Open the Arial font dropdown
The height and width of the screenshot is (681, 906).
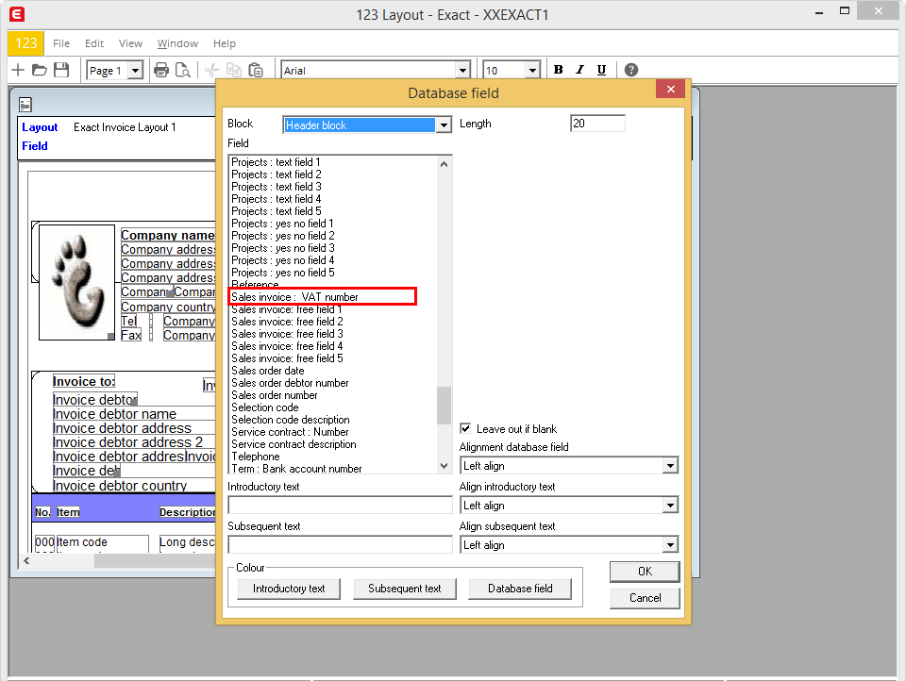(462, 71)
